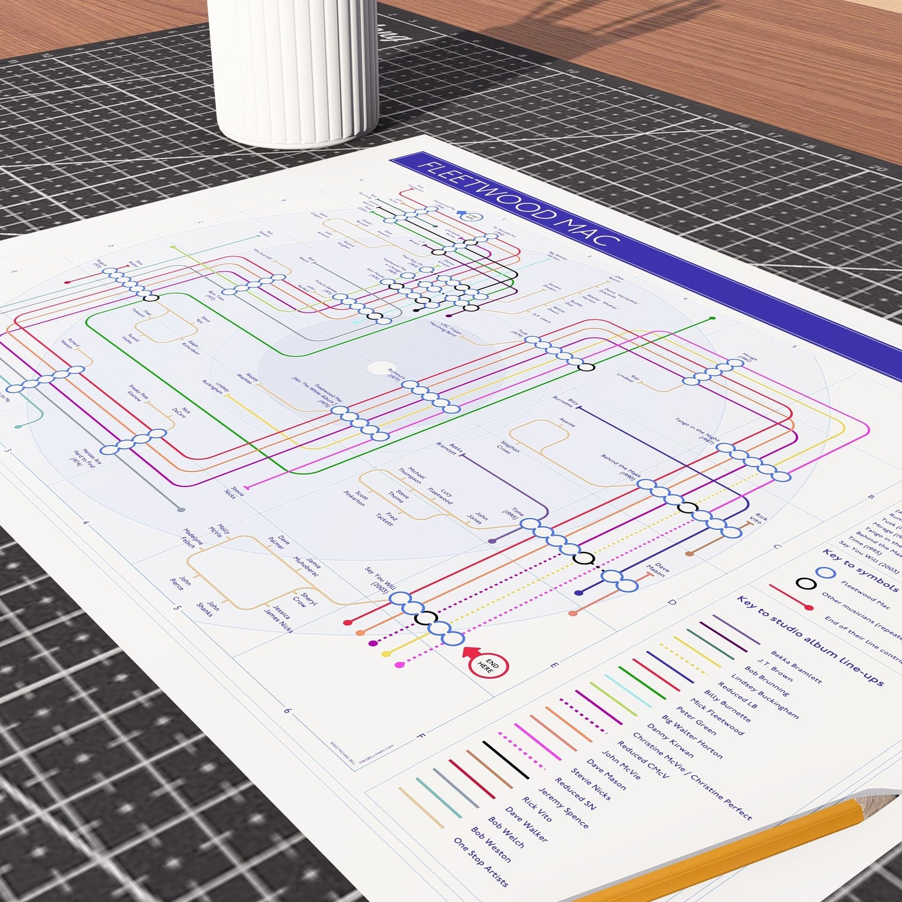Select 'Mick Fleetwood' in the legend
902x902 pixels.
(716, 717)
